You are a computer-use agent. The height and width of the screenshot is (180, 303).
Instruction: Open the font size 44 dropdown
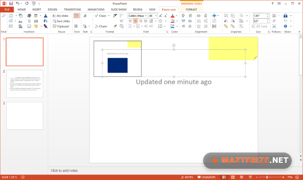156,16
